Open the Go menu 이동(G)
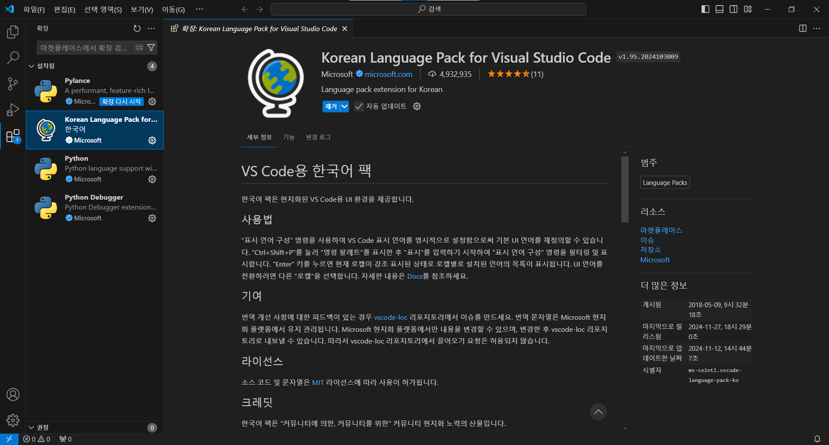Screen dimensions: 829x445 [x=173, y=10]
